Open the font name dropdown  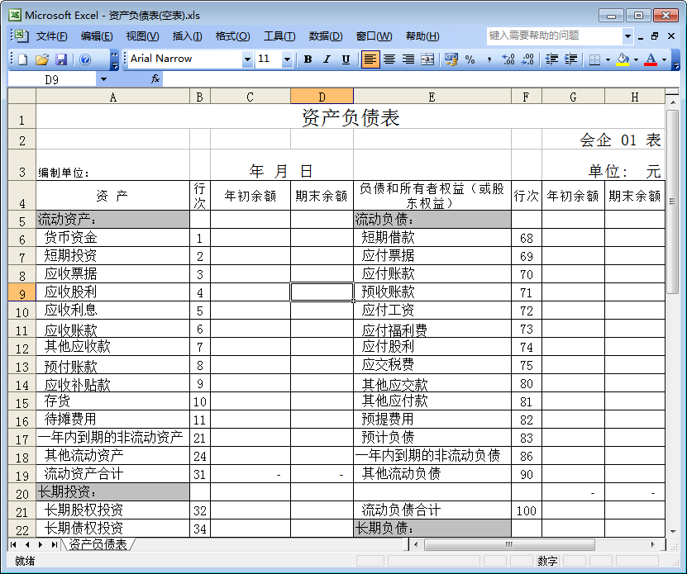coord(247,59)
